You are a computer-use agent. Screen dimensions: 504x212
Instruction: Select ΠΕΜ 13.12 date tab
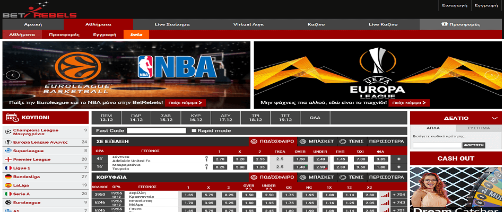click(106, 118)
